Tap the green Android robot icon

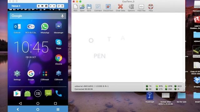tap(27, 94)
